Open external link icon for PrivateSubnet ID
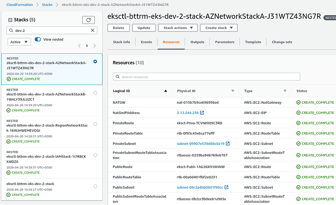336x205 pixels. [x=228, y=143]
